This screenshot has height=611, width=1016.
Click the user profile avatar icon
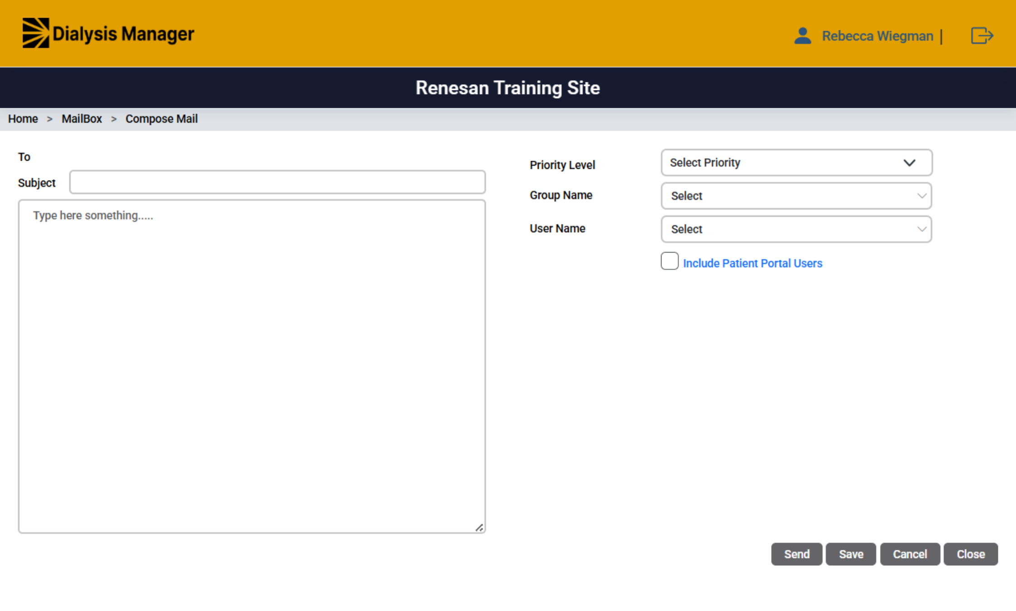(x=802, y=36)
